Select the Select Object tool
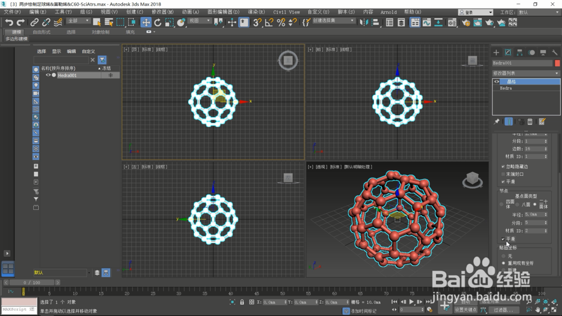 pos(97,22)
